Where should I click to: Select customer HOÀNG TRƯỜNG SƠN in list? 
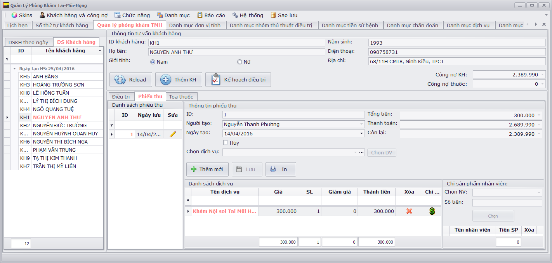58,85
